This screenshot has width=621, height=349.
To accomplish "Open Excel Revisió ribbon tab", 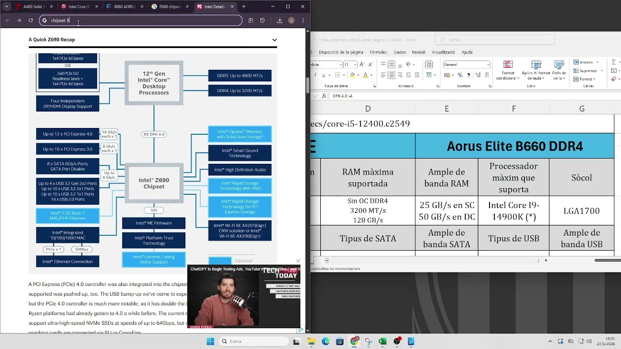I will coord(418,52).
